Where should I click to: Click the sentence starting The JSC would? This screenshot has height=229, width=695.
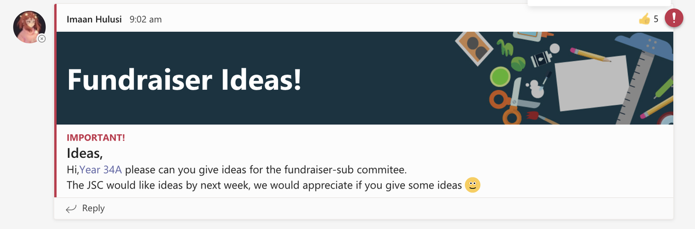[x=265, y=185]
